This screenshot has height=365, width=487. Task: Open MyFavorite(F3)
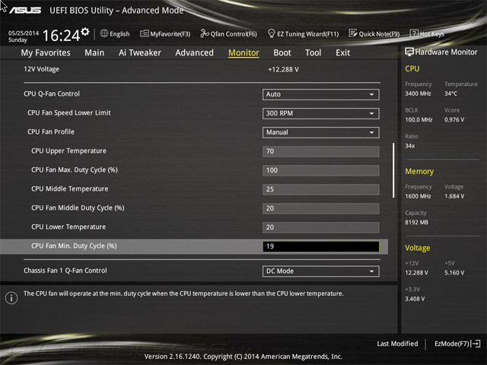click(x=165, y=33)
